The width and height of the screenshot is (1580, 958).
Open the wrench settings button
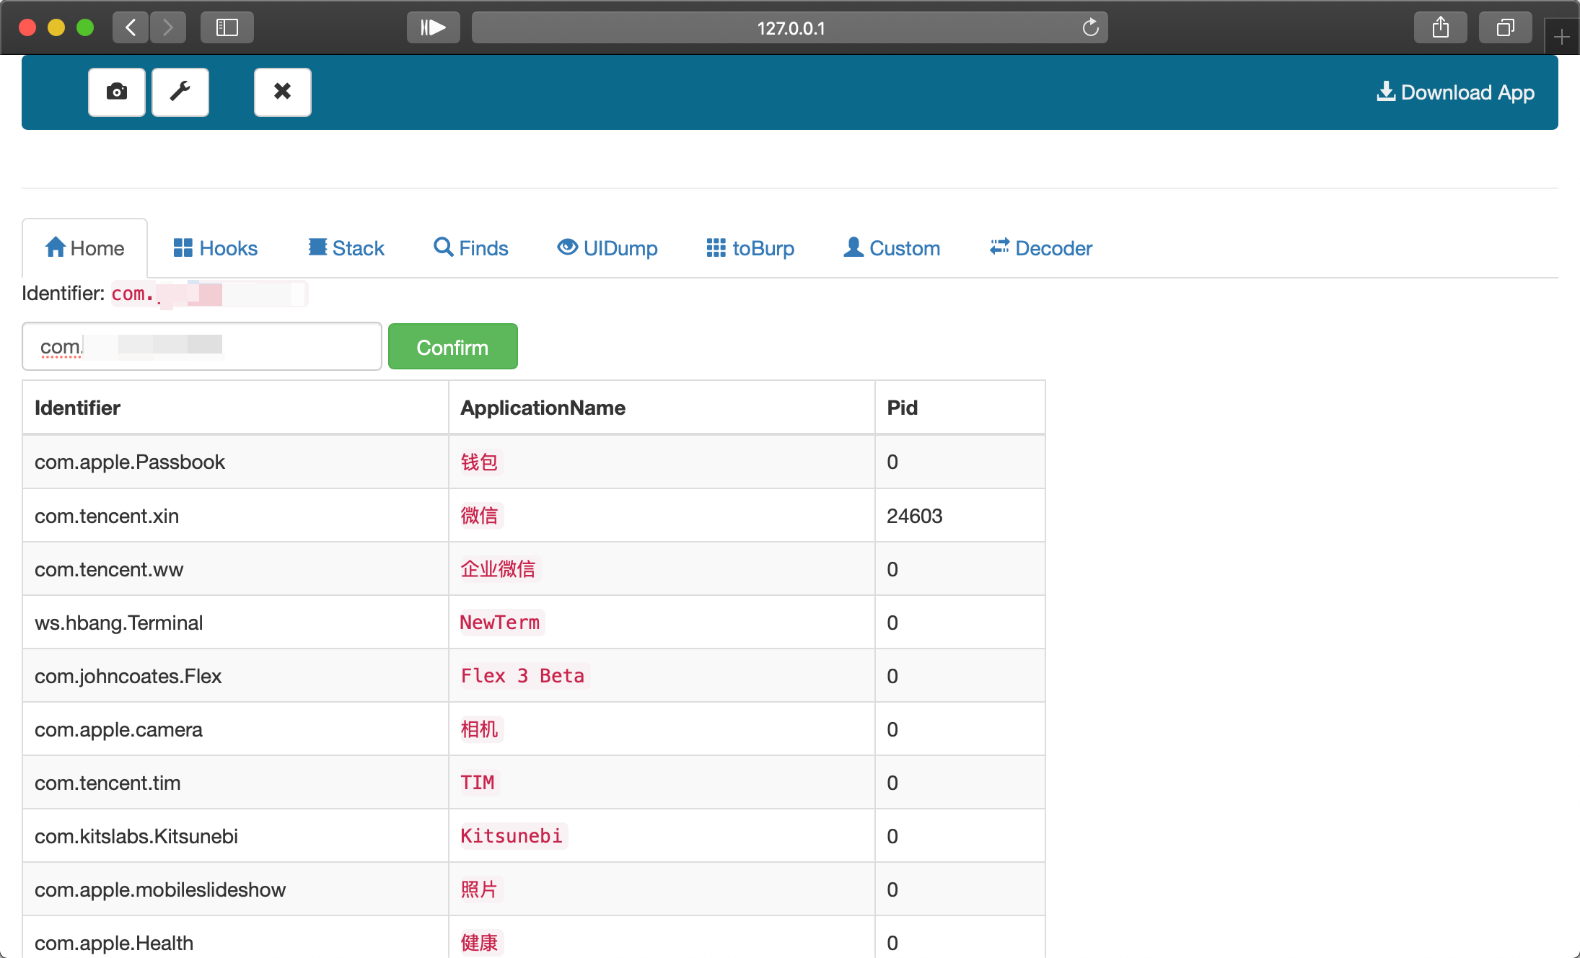(x=180, y=92)
